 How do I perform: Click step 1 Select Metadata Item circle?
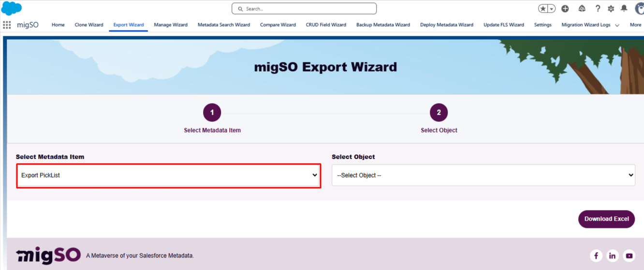(x=212, y=113)
